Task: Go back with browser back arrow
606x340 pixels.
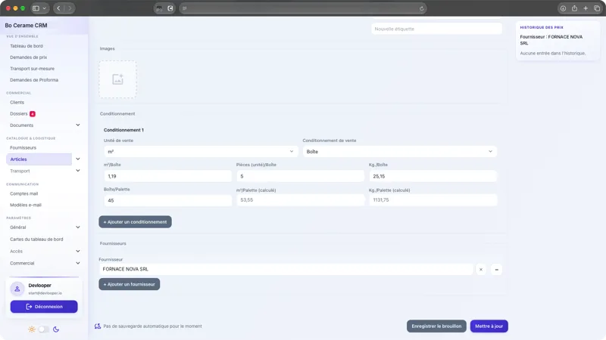Action: 58,8
